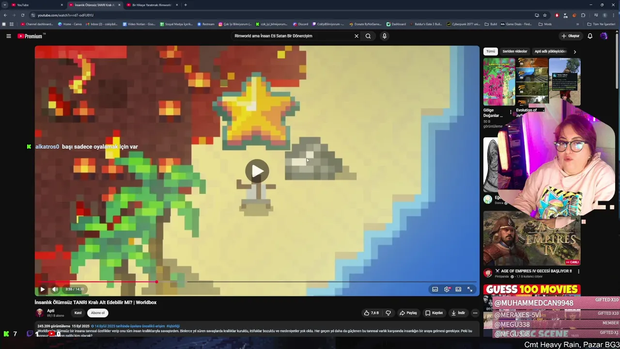
Task: Open the Restream bookmark
Action: 206,24
